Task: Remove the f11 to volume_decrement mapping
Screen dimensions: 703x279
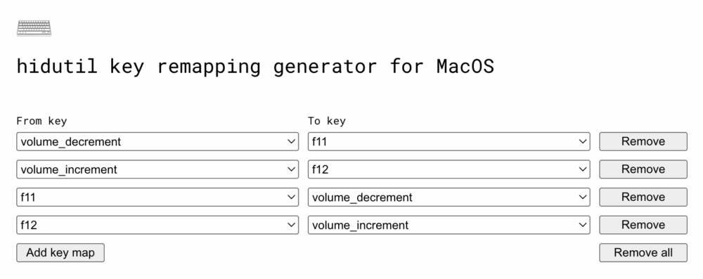Action: tap(643, 197)
